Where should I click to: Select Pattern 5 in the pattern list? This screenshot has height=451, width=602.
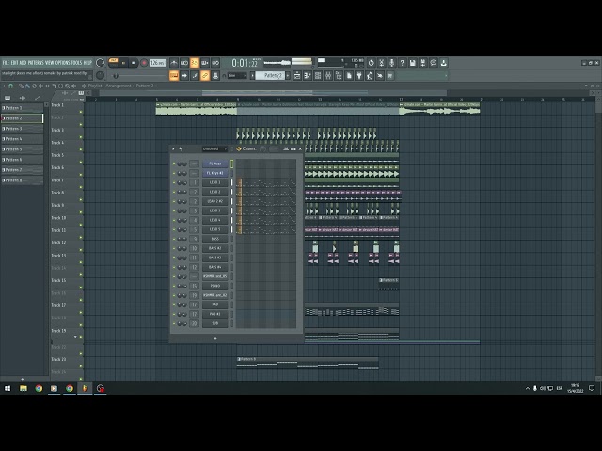point(23,149)
